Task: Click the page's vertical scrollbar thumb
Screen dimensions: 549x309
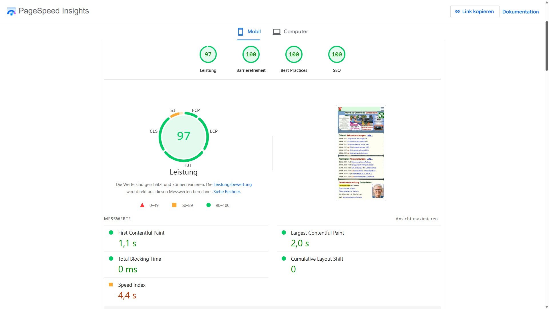Action: click(546, 46)
